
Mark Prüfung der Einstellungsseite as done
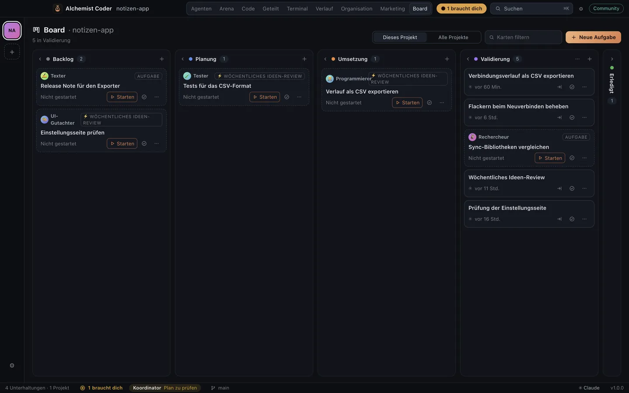572,219
